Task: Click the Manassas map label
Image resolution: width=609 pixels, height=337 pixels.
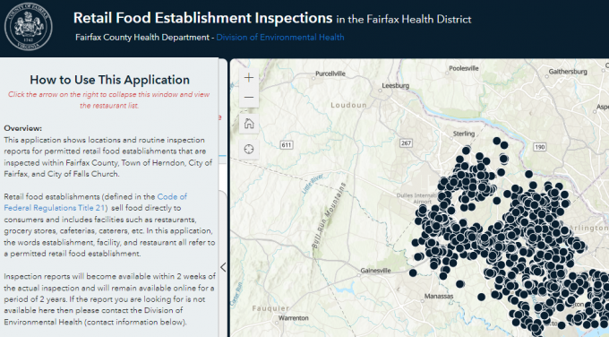Action: click(x=439, y=296)
